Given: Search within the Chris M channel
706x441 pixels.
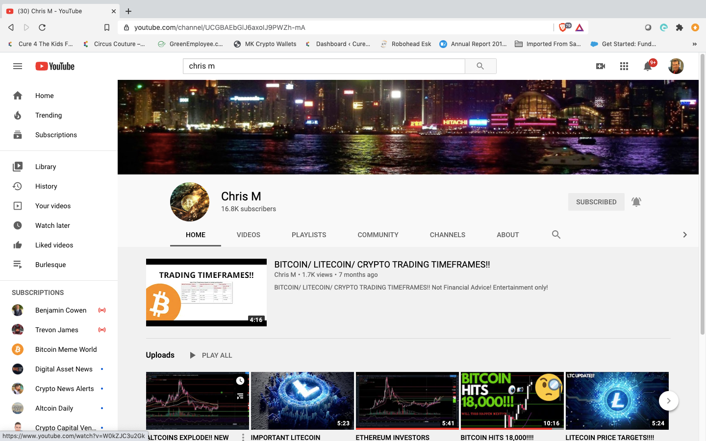Looking at the screenshot, I should click(x=556, y=235).
